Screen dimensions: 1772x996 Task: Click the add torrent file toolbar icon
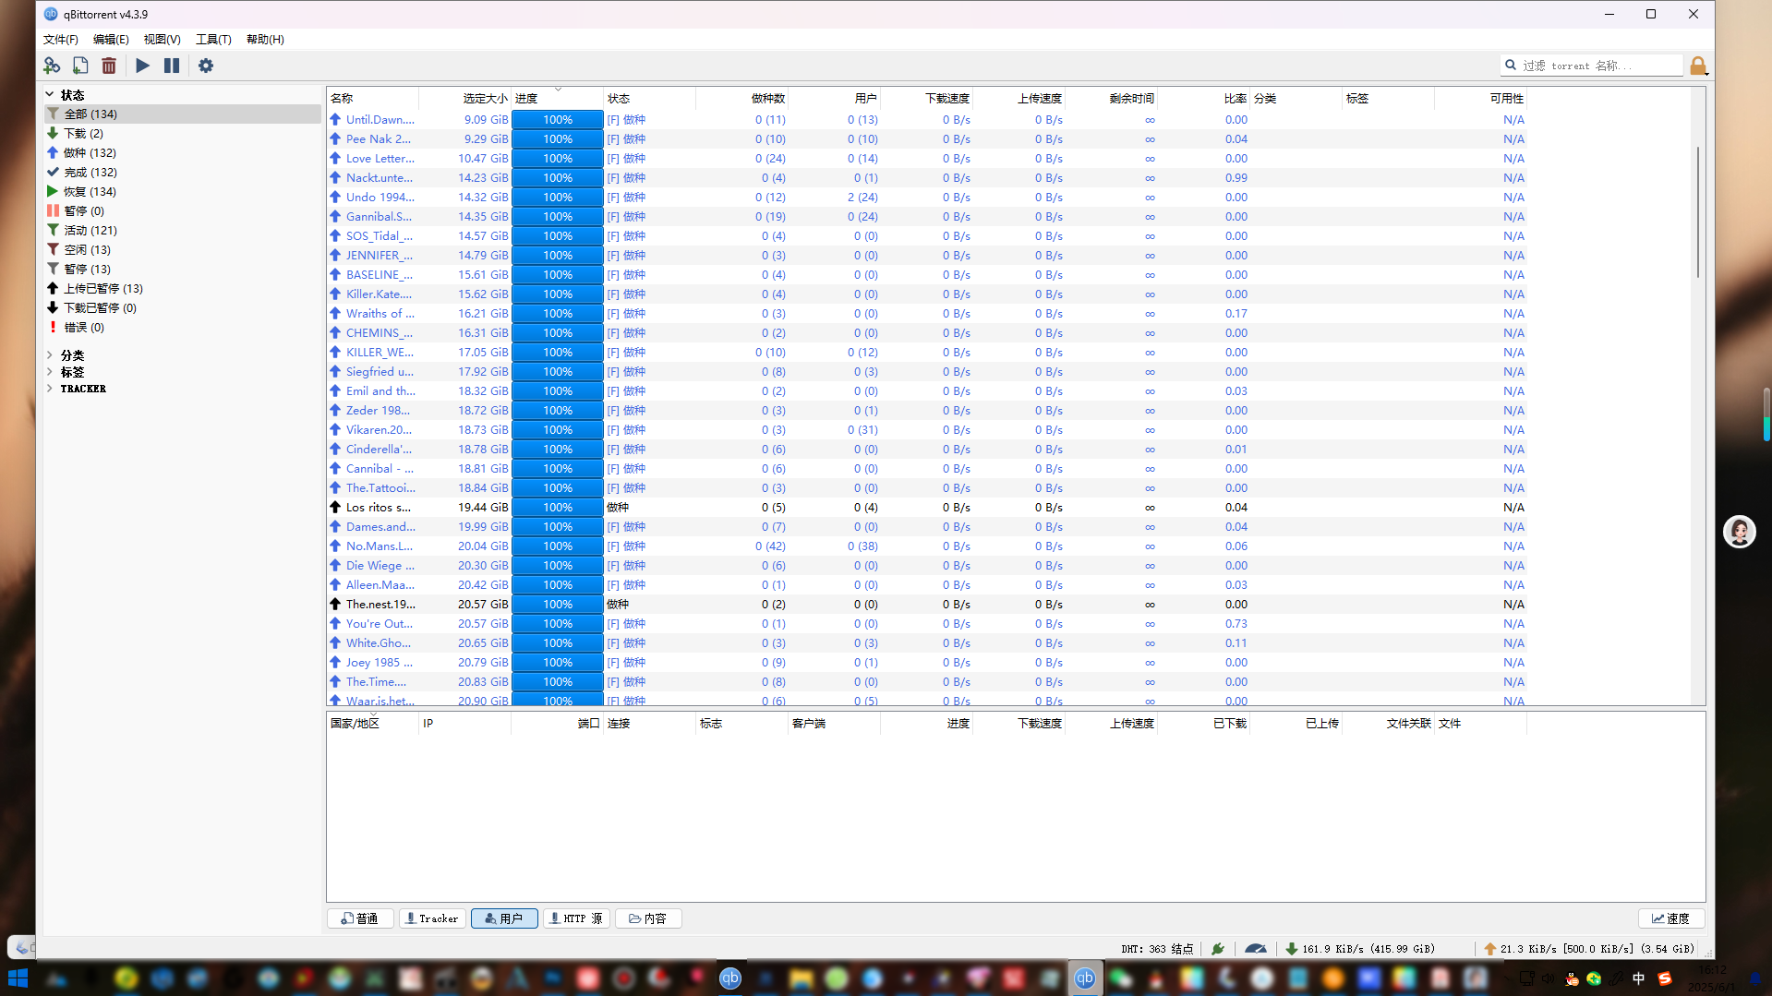tap(80, 66)
